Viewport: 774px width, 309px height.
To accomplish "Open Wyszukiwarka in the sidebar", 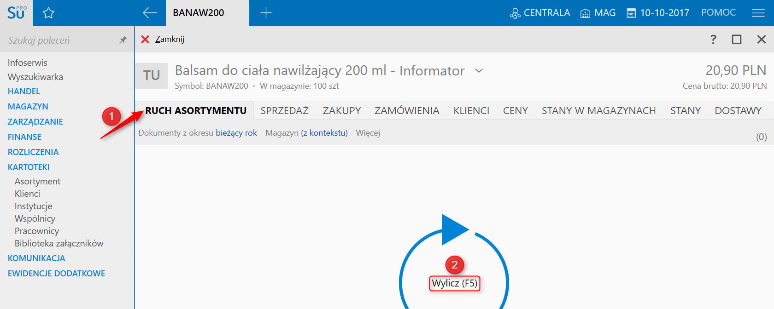I will pyautogui.click(x=35, y=77).
